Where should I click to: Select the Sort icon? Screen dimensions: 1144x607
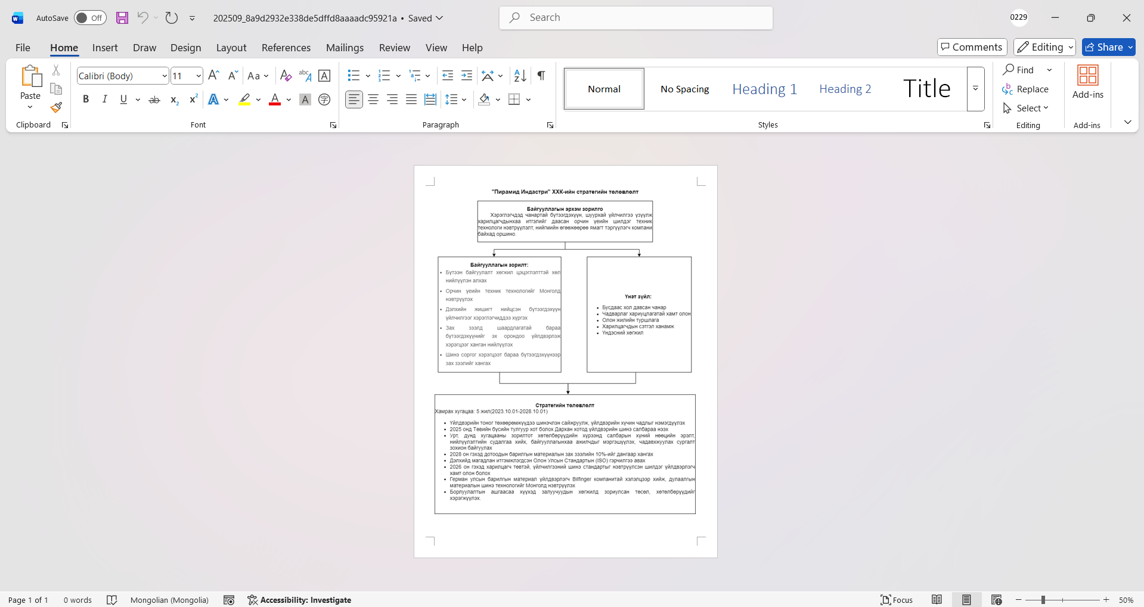point(520,76)
